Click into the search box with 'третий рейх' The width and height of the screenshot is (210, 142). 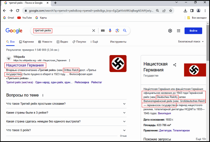[x=62, y=31]
